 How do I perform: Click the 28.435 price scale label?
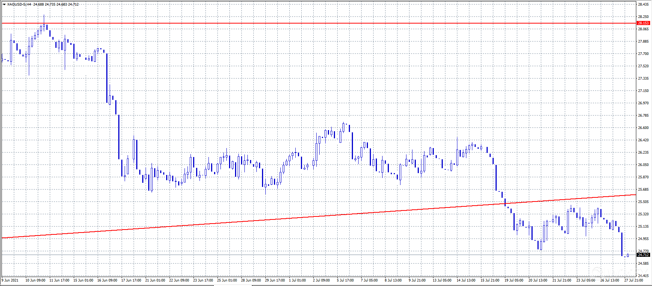point(643,4)
